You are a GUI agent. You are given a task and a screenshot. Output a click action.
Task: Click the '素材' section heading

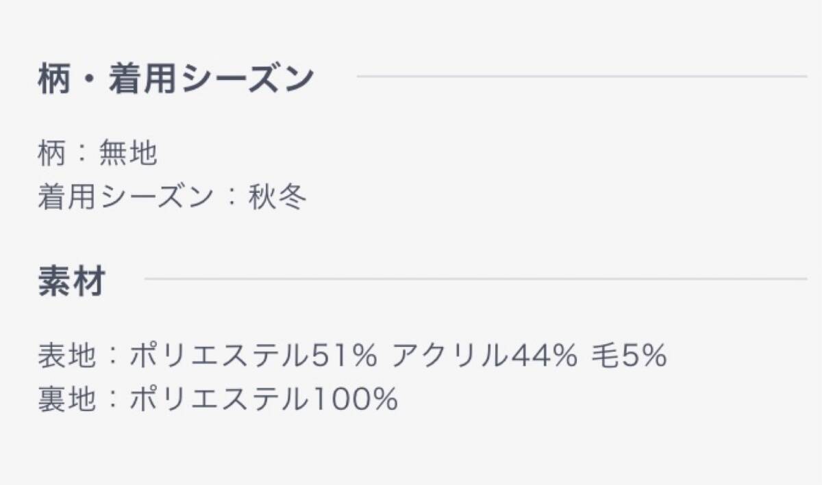point(71,282)
